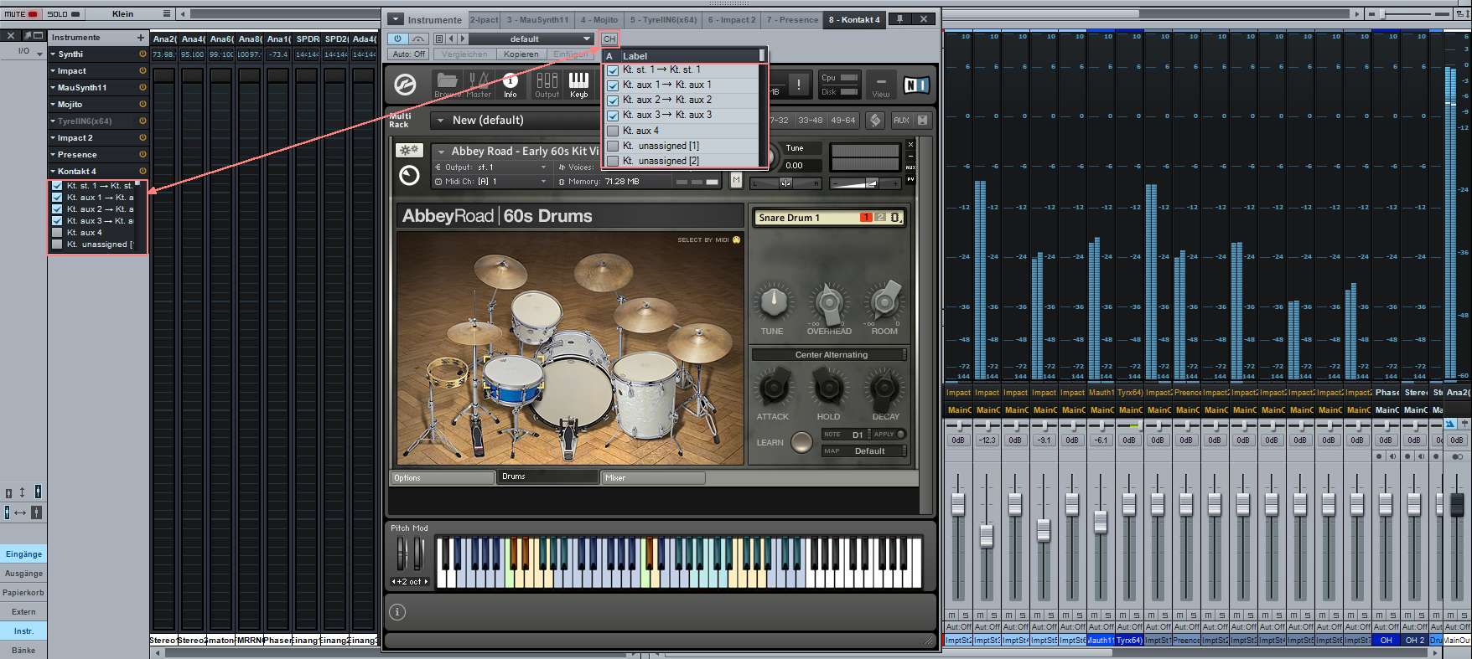Click the exclamation panic button in Kontakt
The image size is (1472, 659).
coord(799,85)
